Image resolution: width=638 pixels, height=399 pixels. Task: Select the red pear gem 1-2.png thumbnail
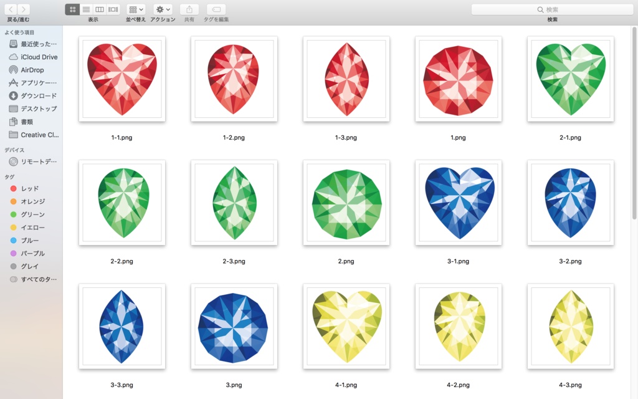(x=234, y=79)
